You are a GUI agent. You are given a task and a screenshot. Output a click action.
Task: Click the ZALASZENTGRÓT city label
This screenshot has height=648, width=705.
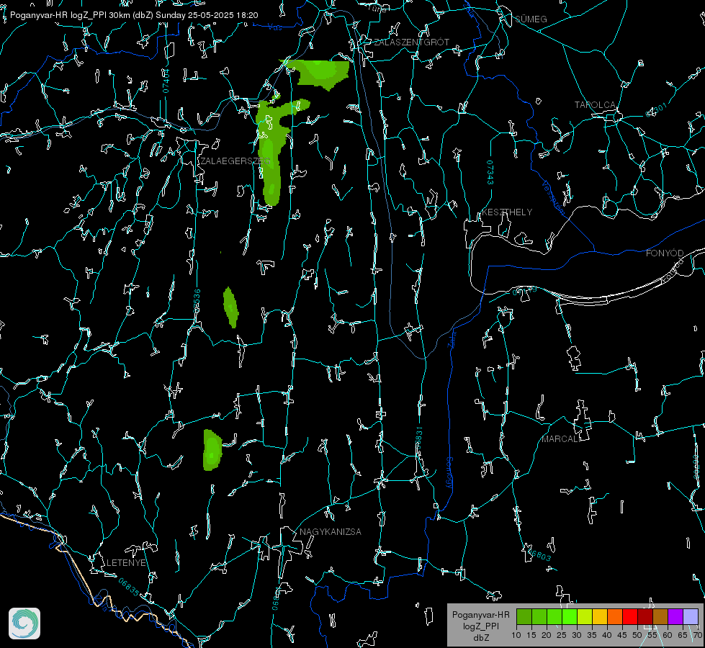coord(411,42)
